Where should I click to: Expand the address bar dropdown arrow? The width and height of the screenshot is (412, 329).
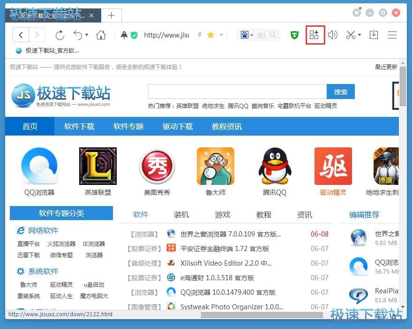[x=222, y=35]
